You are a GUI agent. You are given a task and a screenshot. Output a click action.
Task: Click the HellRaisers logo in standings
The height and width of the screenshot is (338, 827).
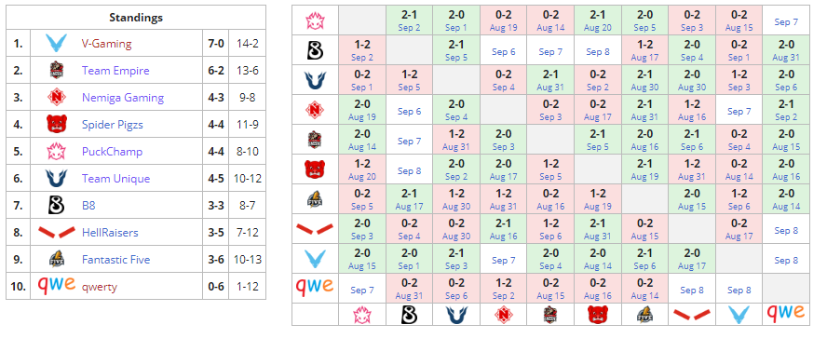coord(56,232)
